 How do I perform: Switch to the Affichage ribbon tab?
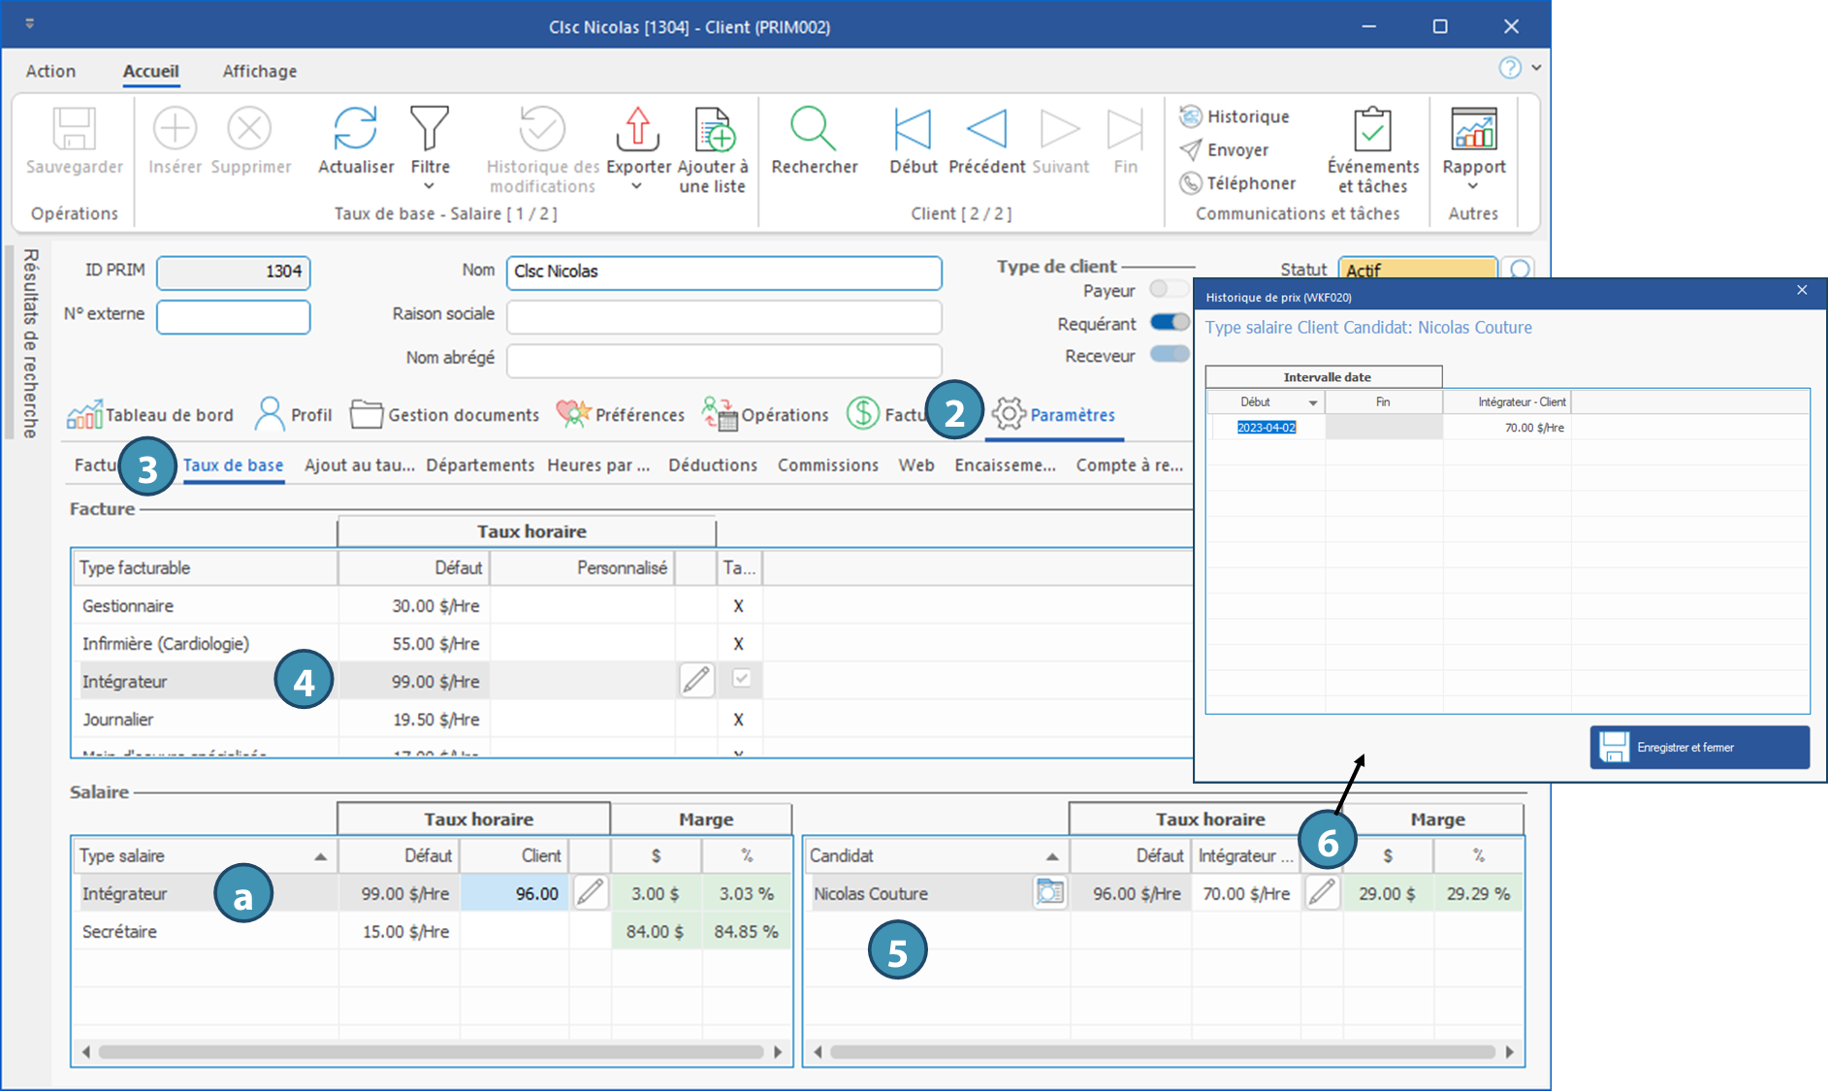click(x=259, y=71)
